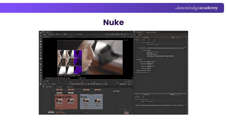This screenshot has width=227, height=120.
Task: Click the Data Directory path field
Action: 165,48
